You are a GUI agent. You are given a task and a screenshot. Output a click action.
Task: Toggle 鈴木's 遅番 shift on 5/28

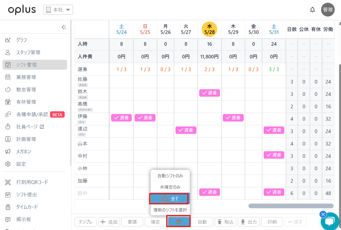(x=209, y=93)
